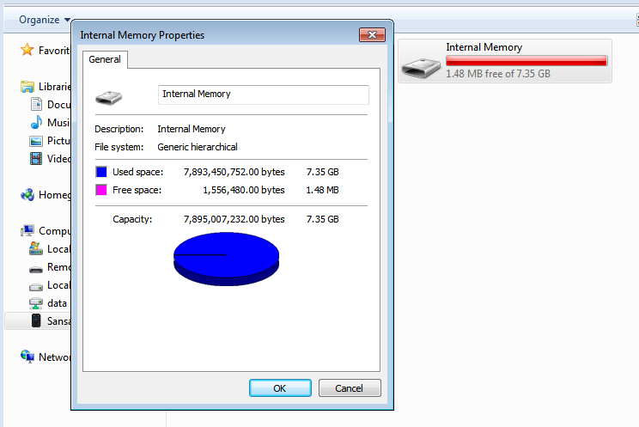
Task: Select the data drive tree item label
Action: (x=57, y=303)
